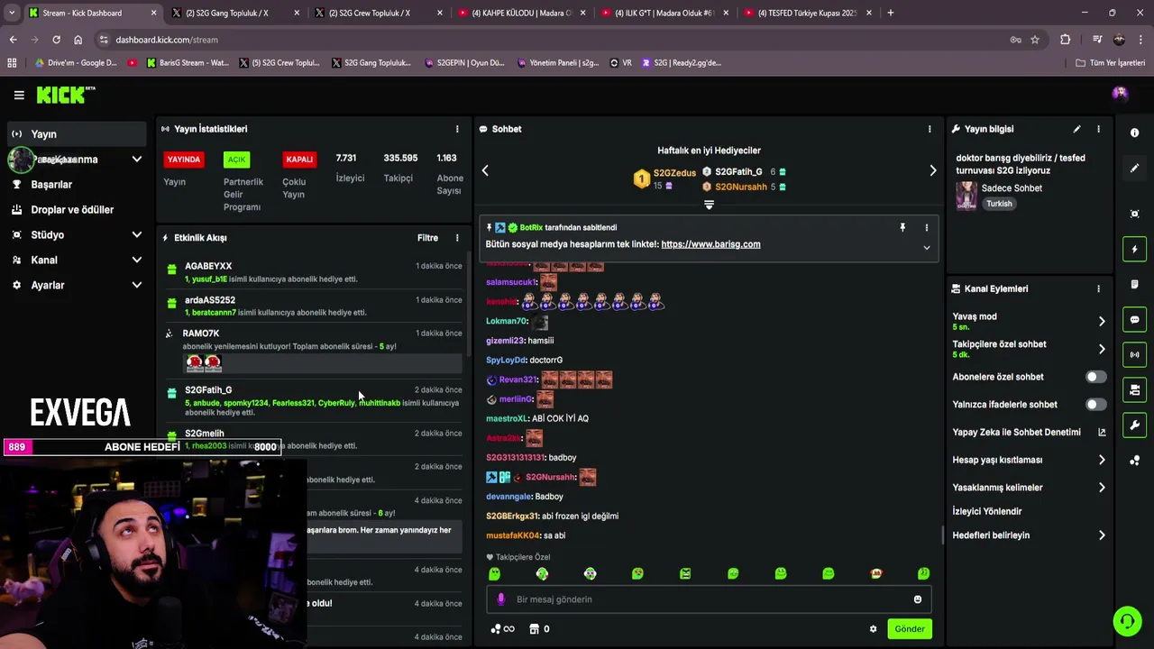Open the Kick logo home link
1154x649 pixels.
[65, 95]
